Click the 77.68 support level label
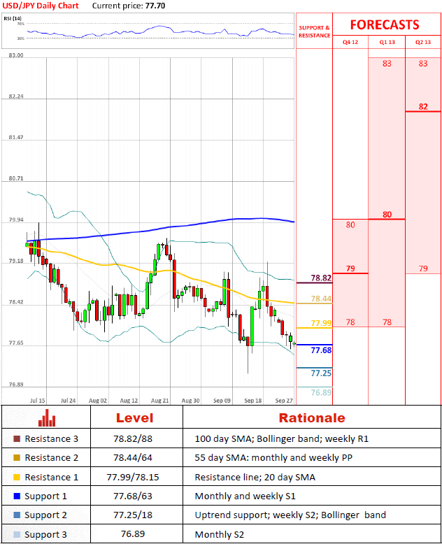 [321, 350]
